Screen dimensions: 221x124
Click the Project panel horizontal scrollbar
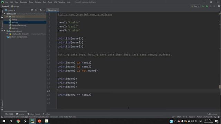click(x=15, y=111)
